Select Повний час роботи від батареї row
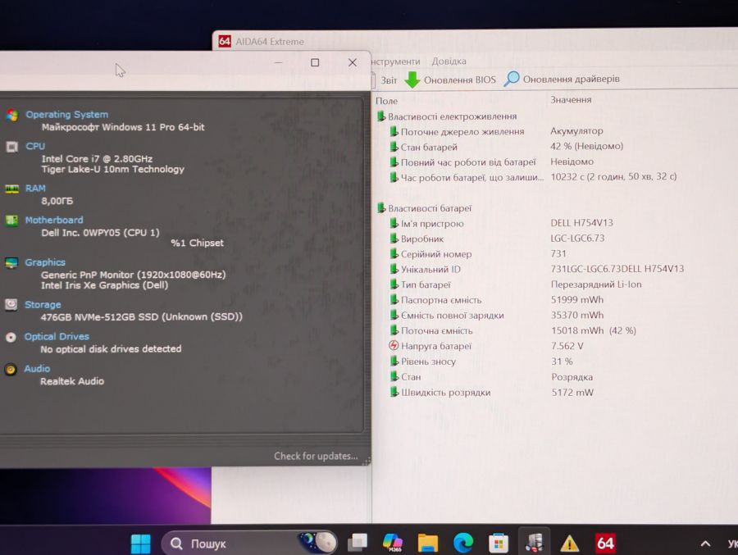 click(492, 162)
